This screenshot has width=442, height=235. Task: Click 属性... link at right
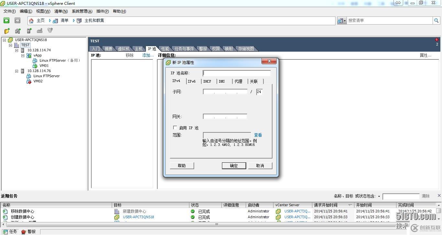pyautogui.click(x=425, y=55)
